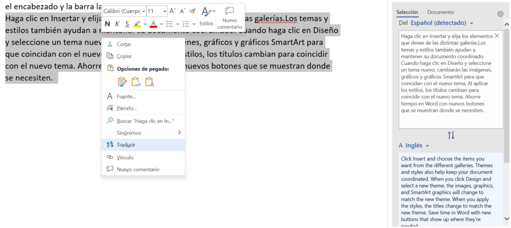511x228 pixels.
Task: Select Traducir from the context menu
Action: (x=126, y=145)
